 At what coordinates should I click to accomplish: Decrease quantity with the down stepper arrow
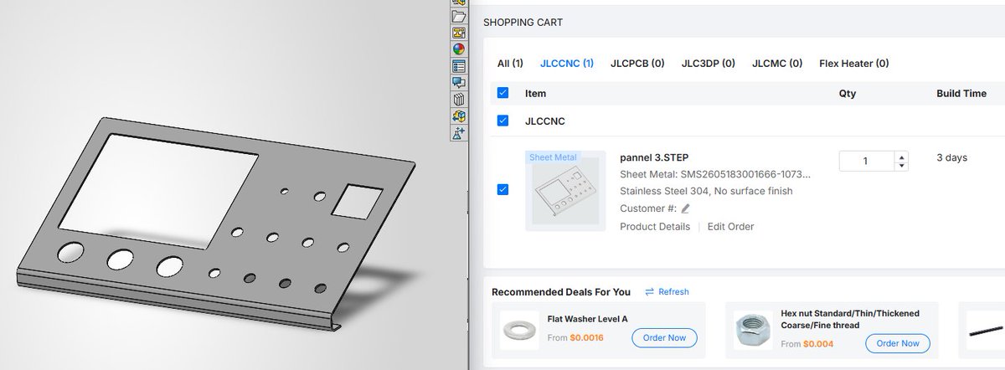(900, 166)
